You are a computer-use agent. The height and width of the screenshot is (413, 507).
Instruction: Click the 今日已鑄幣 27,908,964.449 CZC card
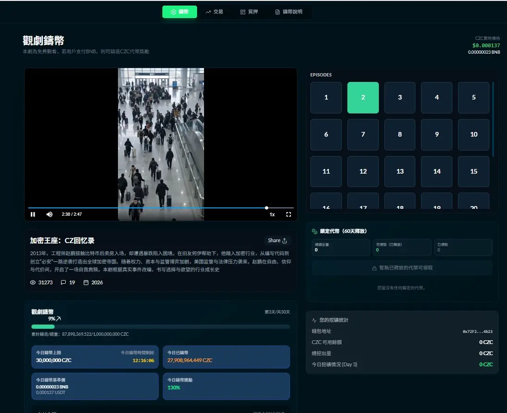pos(226,357)
